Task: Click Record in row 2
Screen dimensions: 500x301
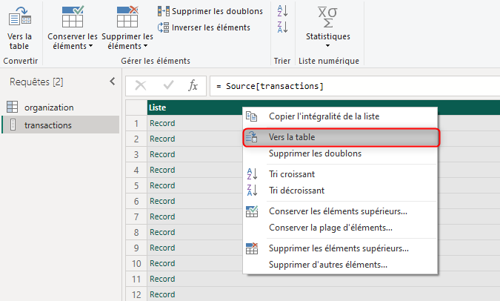Action: (162, 139)
